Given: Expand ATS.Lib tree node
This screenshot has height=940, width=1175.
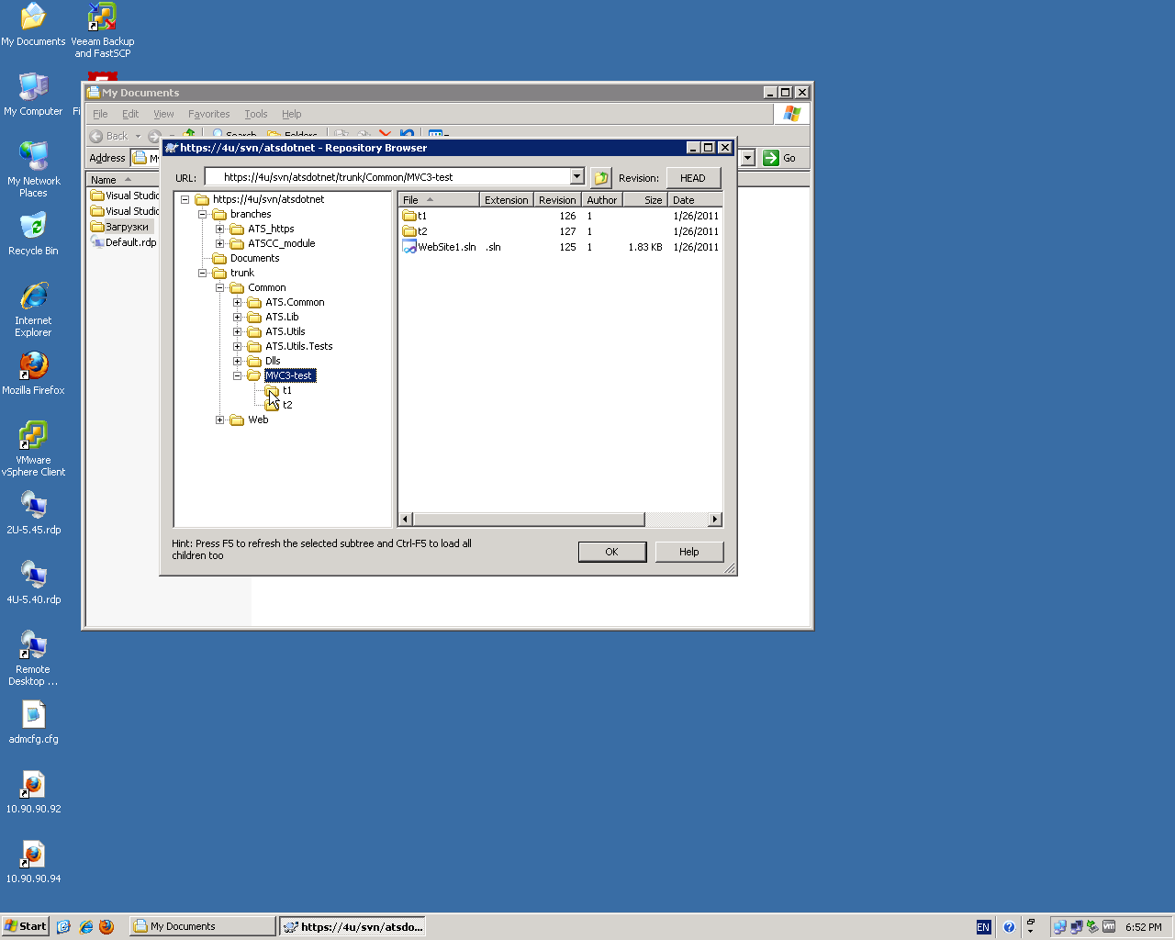Looking at the screenshot, I should pos(237,317).
